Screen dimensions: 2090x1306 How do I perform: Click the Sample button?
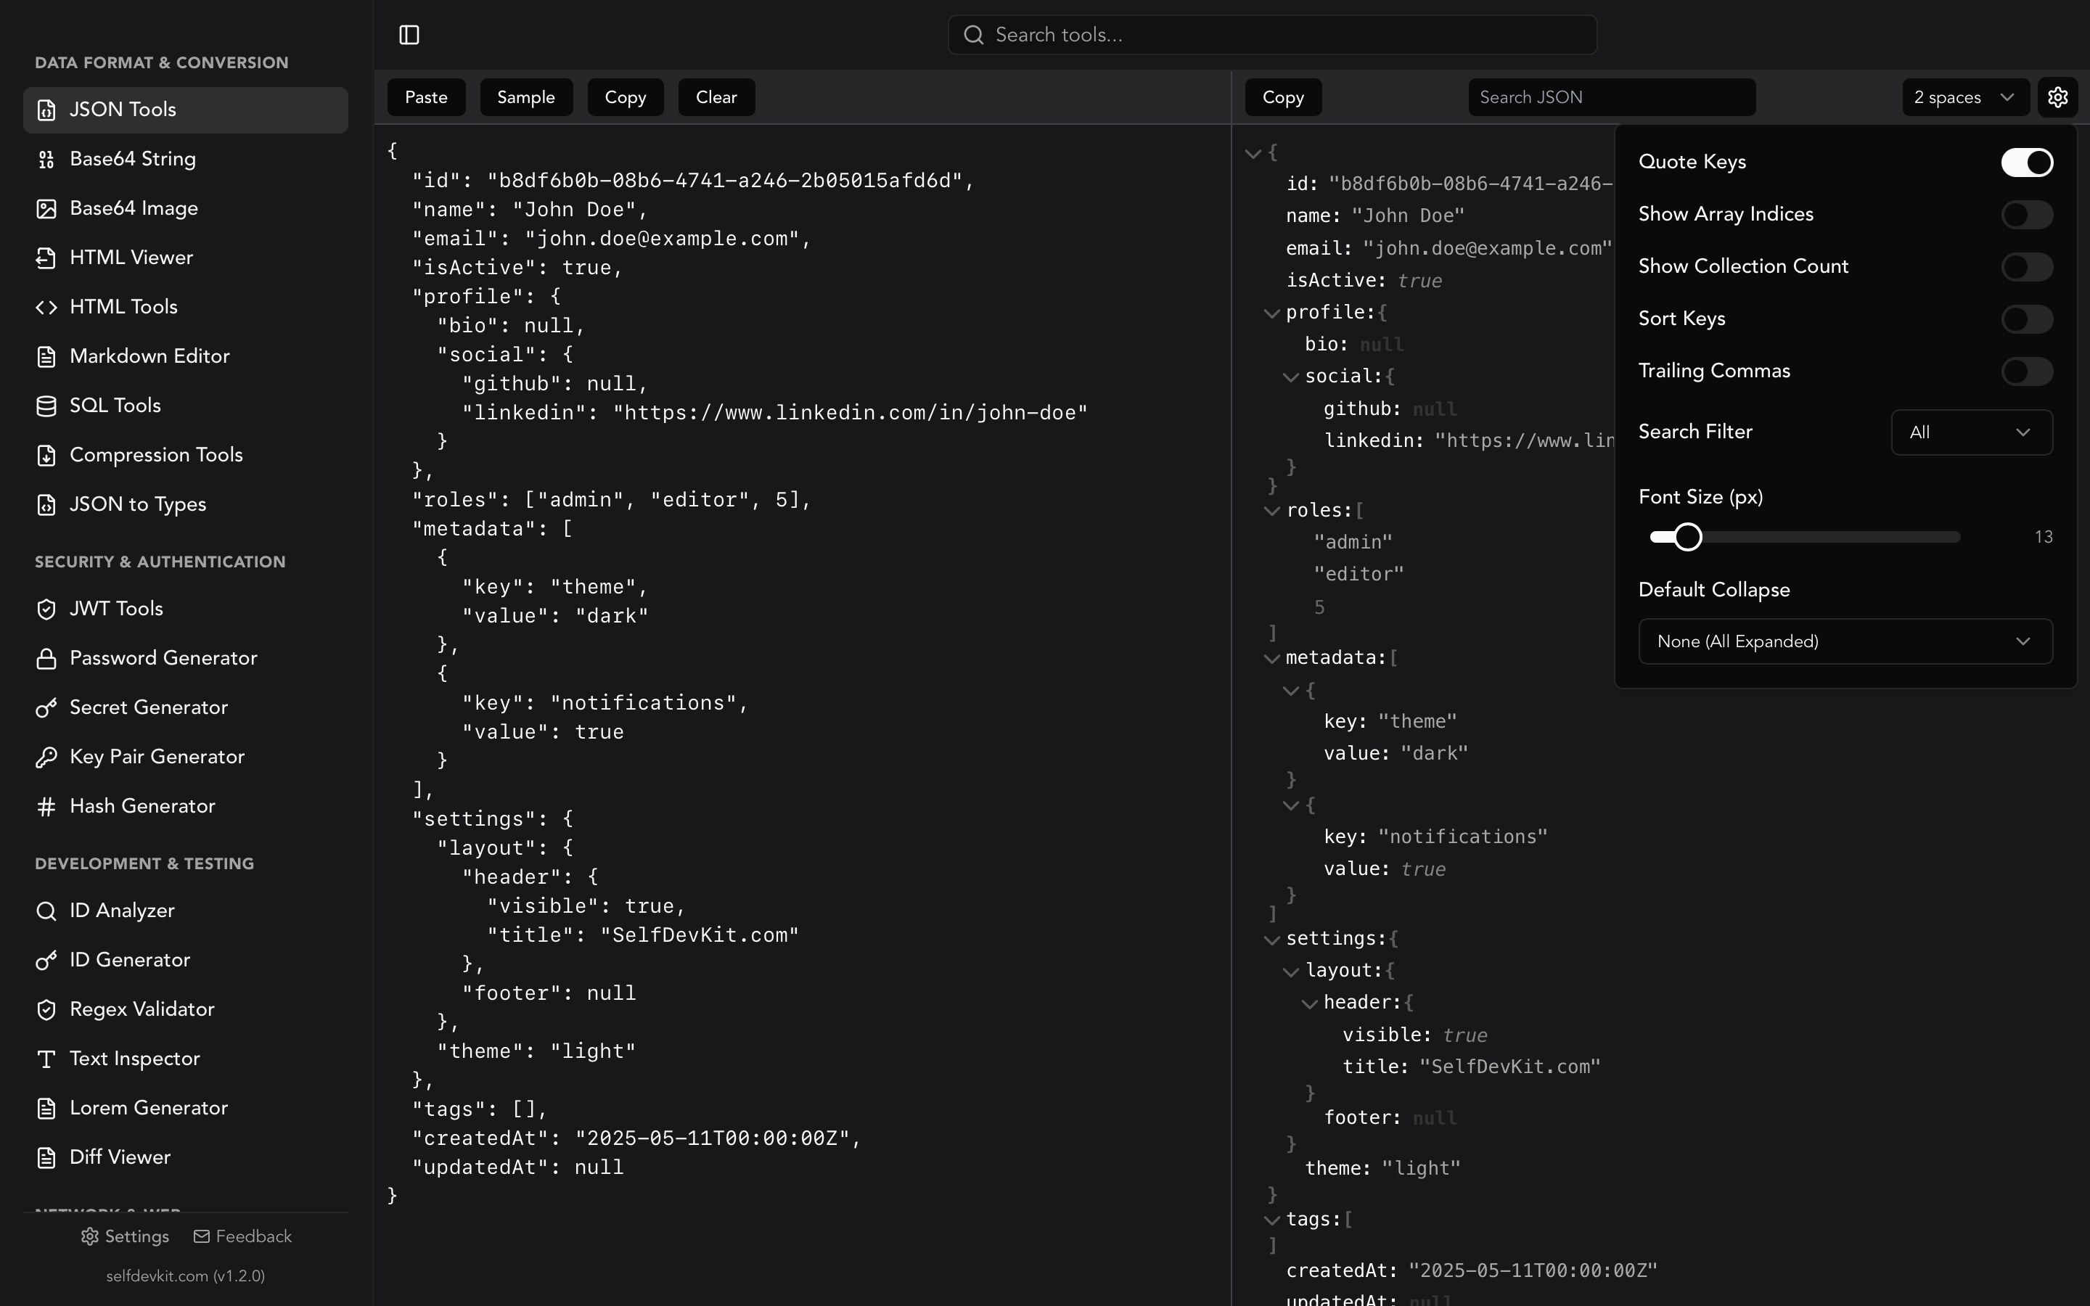point(526,96)
